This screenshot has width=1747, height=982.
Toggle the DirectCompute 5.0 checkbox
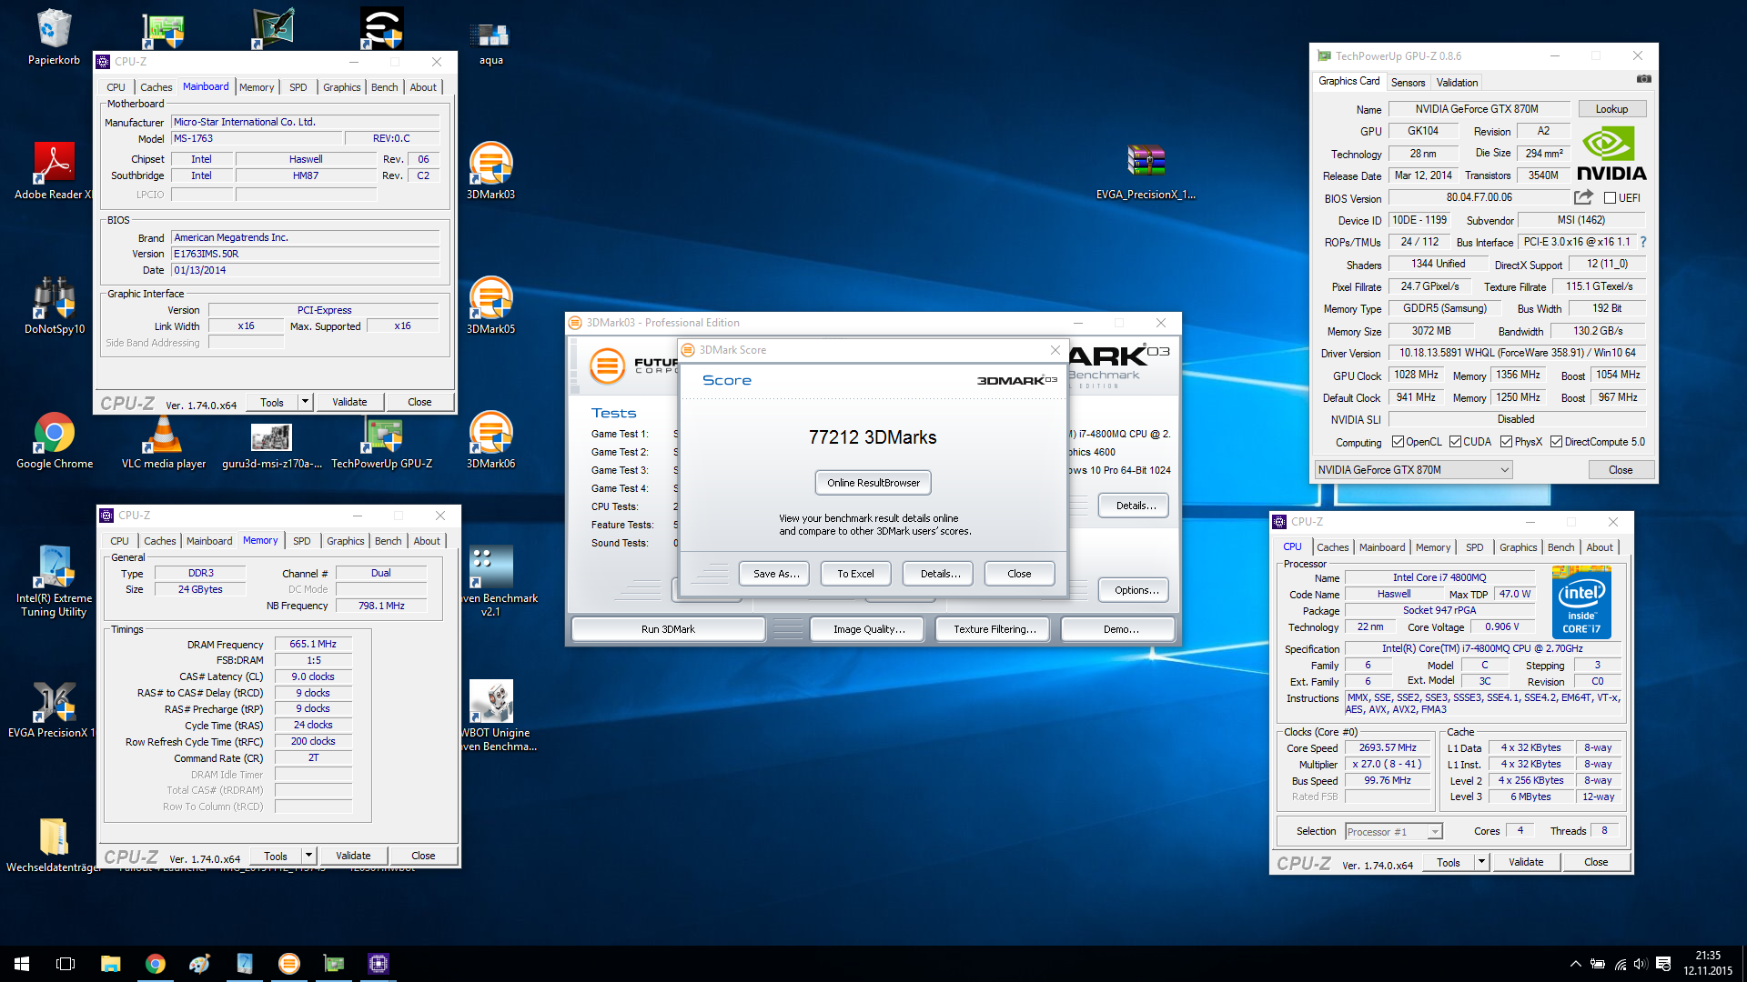pyautogui.click(x=1556, y=442)
